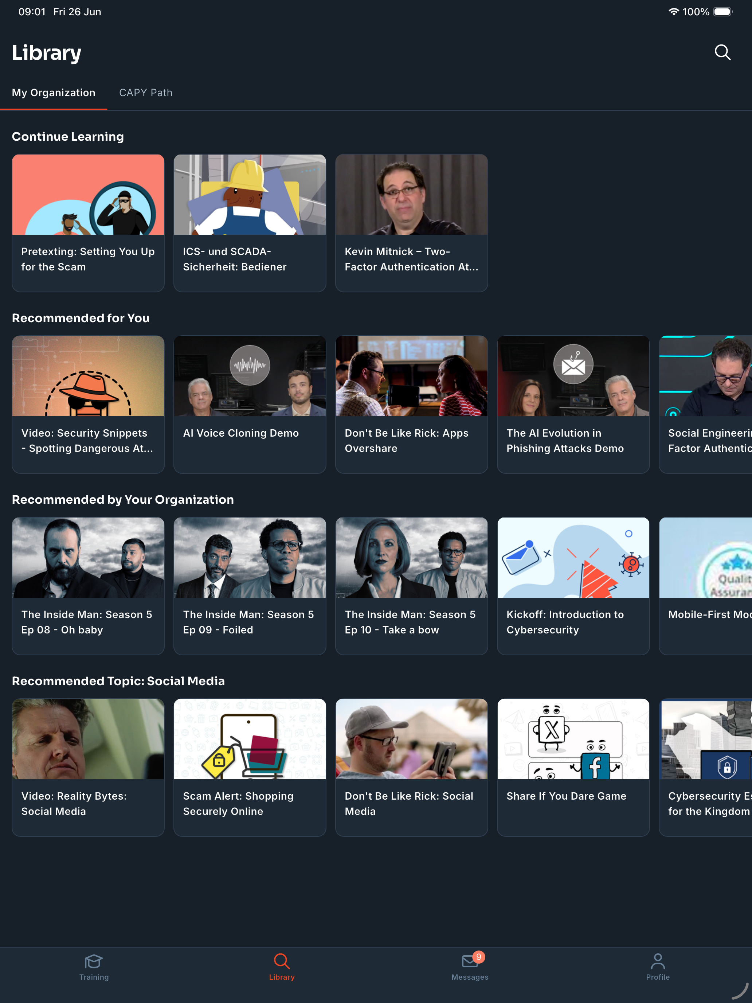Open Inside Man Ep 08 thumbnail
Viewport: 752px width, 1003px height.
88,557
